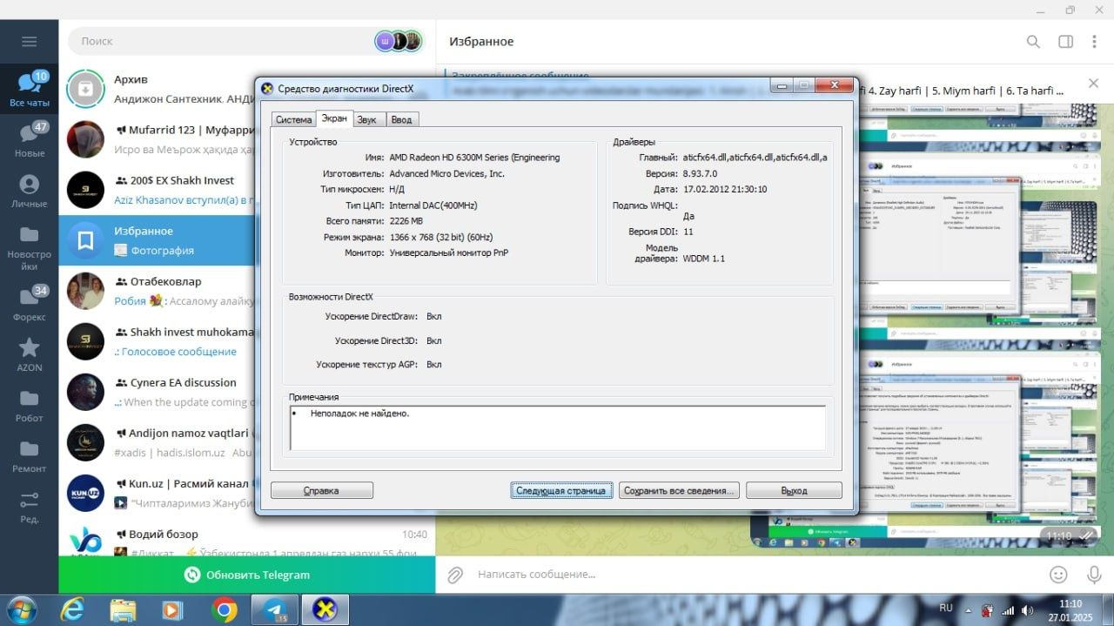Open the emoji picker smiley icon

pyautogui.click(x=1058, y=575)
